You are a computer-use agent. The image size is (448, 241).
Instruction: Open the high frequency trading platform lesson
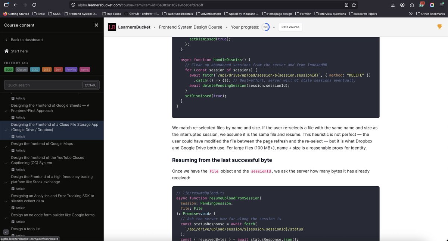pyautogui.click(x=52, y=179)
